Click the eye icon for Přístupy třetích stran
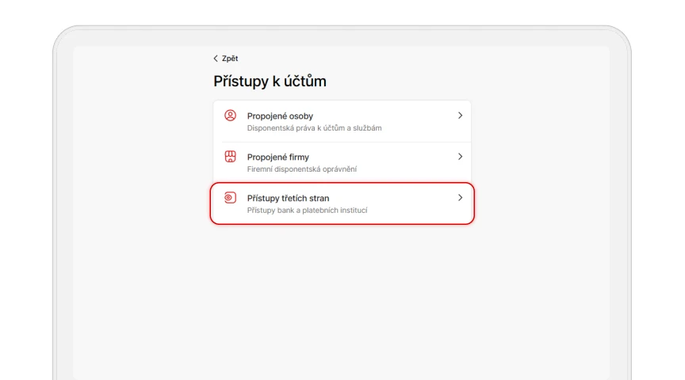Screen dimensions: 685x380 [x=230, y=198]
